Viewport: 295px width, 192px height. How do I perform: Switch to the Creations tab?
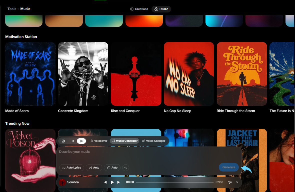coord(139,9)
